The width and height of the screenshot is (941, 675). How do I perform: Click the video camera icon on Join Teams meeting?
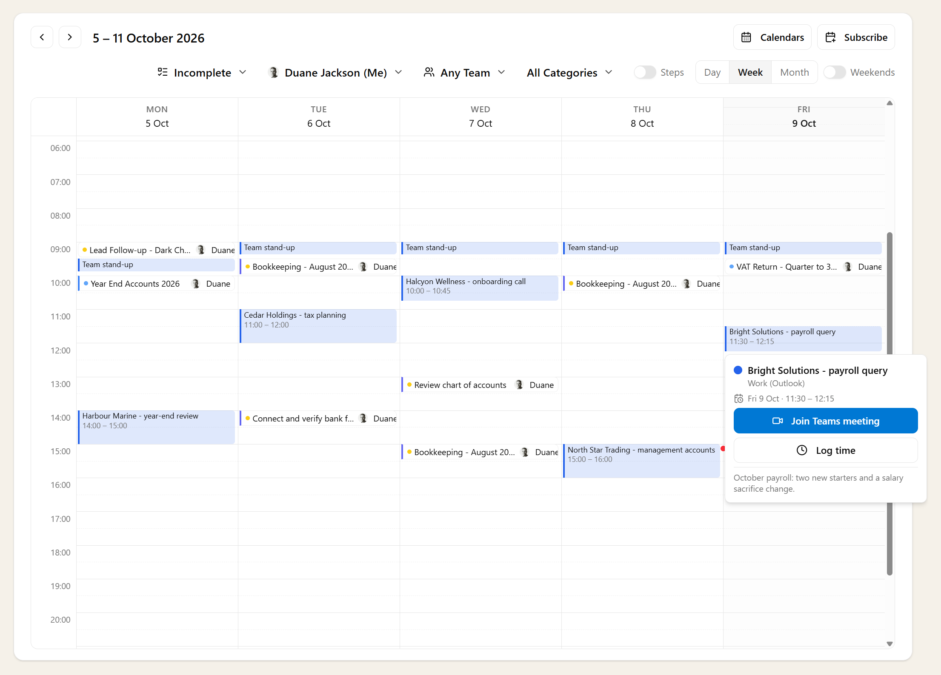pos(778,421)
